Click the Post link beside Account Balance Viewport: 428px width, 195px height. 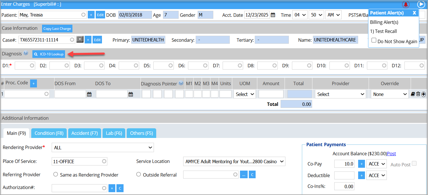(x=391, y=154)
